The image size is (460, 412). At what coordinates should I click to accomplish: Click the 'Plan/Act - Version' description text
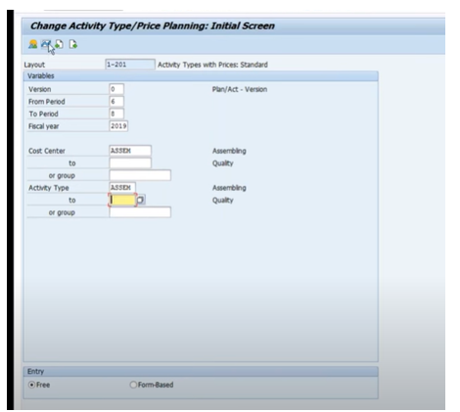240,89
